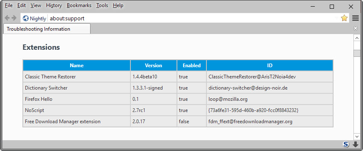
Task: Open the File menu
Action: pyautogui.click(x=9, y=5)
